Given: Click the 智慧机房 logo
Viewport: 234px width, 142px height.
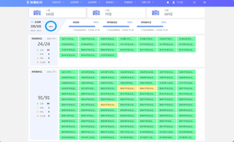Looking at the screenshot, I should (x=35, y=2).
